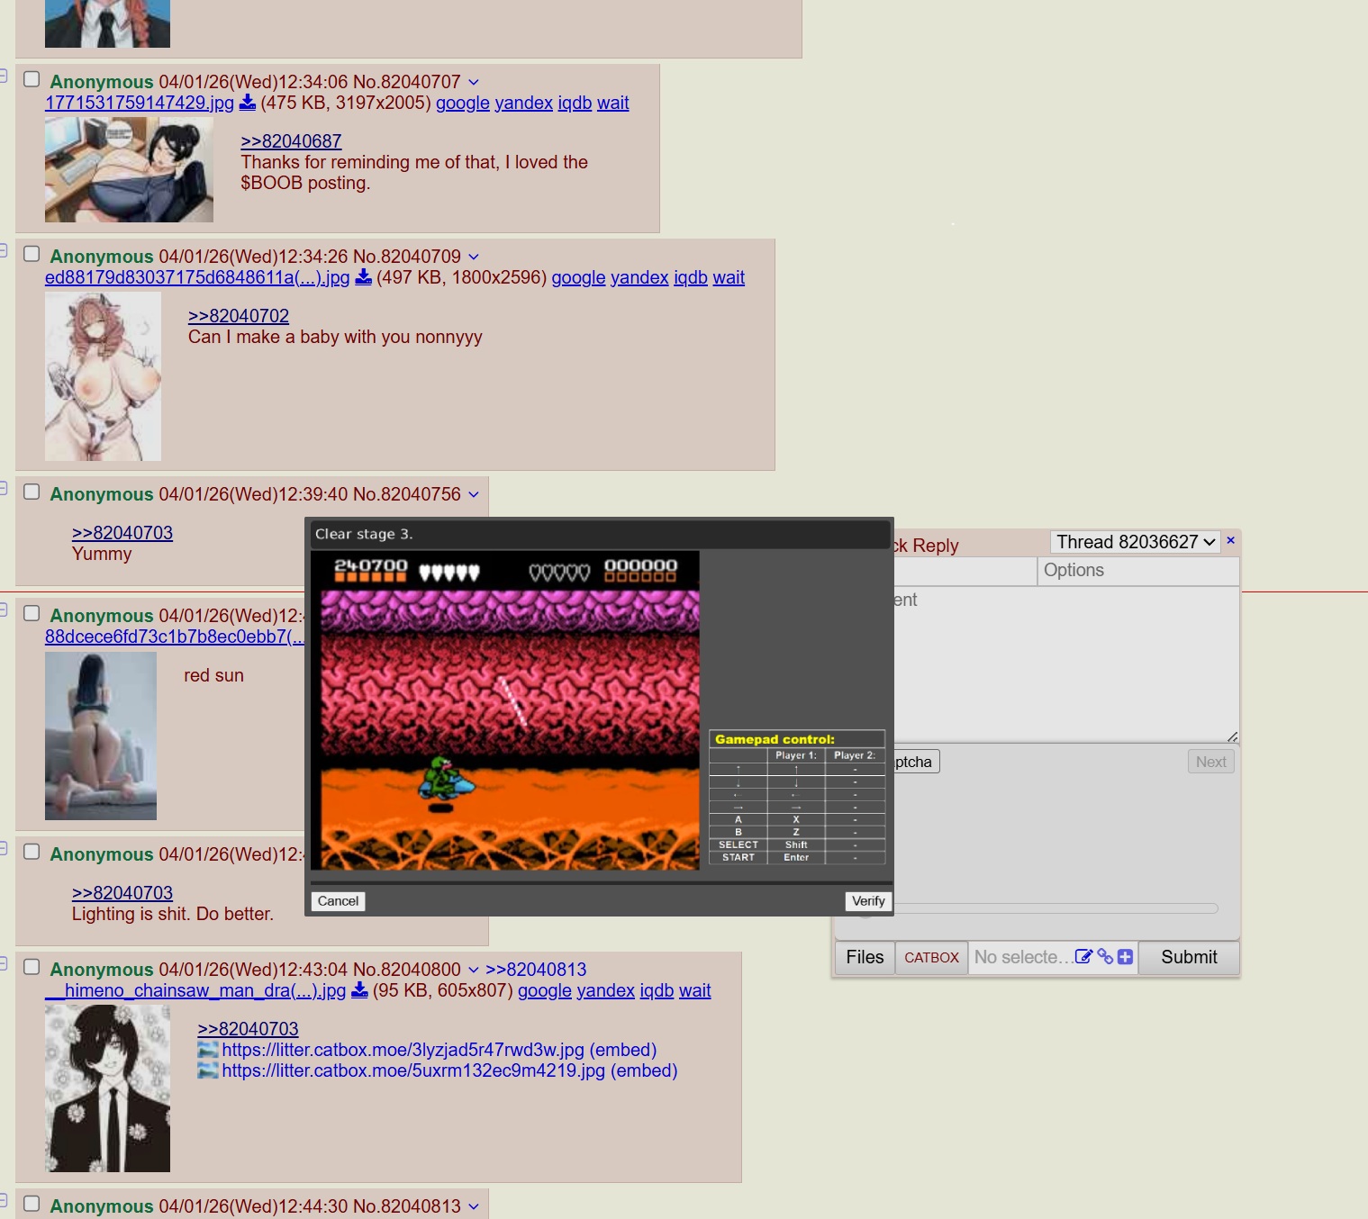Click into the Quick Reply comment box

coord(1066,664)
